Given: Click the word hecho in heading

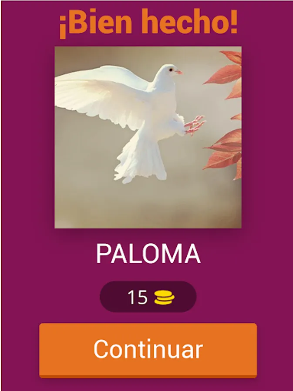Looking at the screenshot, I should [x=184, y=21].
